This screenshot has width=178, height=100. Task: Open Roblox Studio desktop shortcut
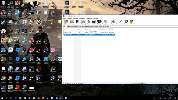(x=18, y=79)
